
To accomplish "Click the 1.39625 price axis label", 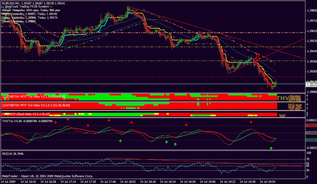I will tap(312, 31).
